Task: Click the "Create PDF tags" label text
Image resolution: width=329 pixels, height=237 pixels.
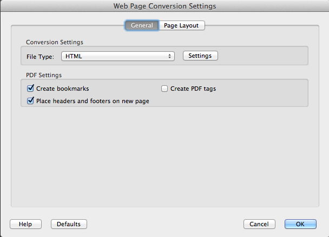Action: [x=193, y=89]
